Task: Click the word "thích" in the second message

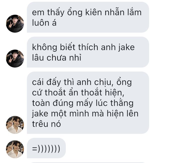Action: tap(88, 47)
